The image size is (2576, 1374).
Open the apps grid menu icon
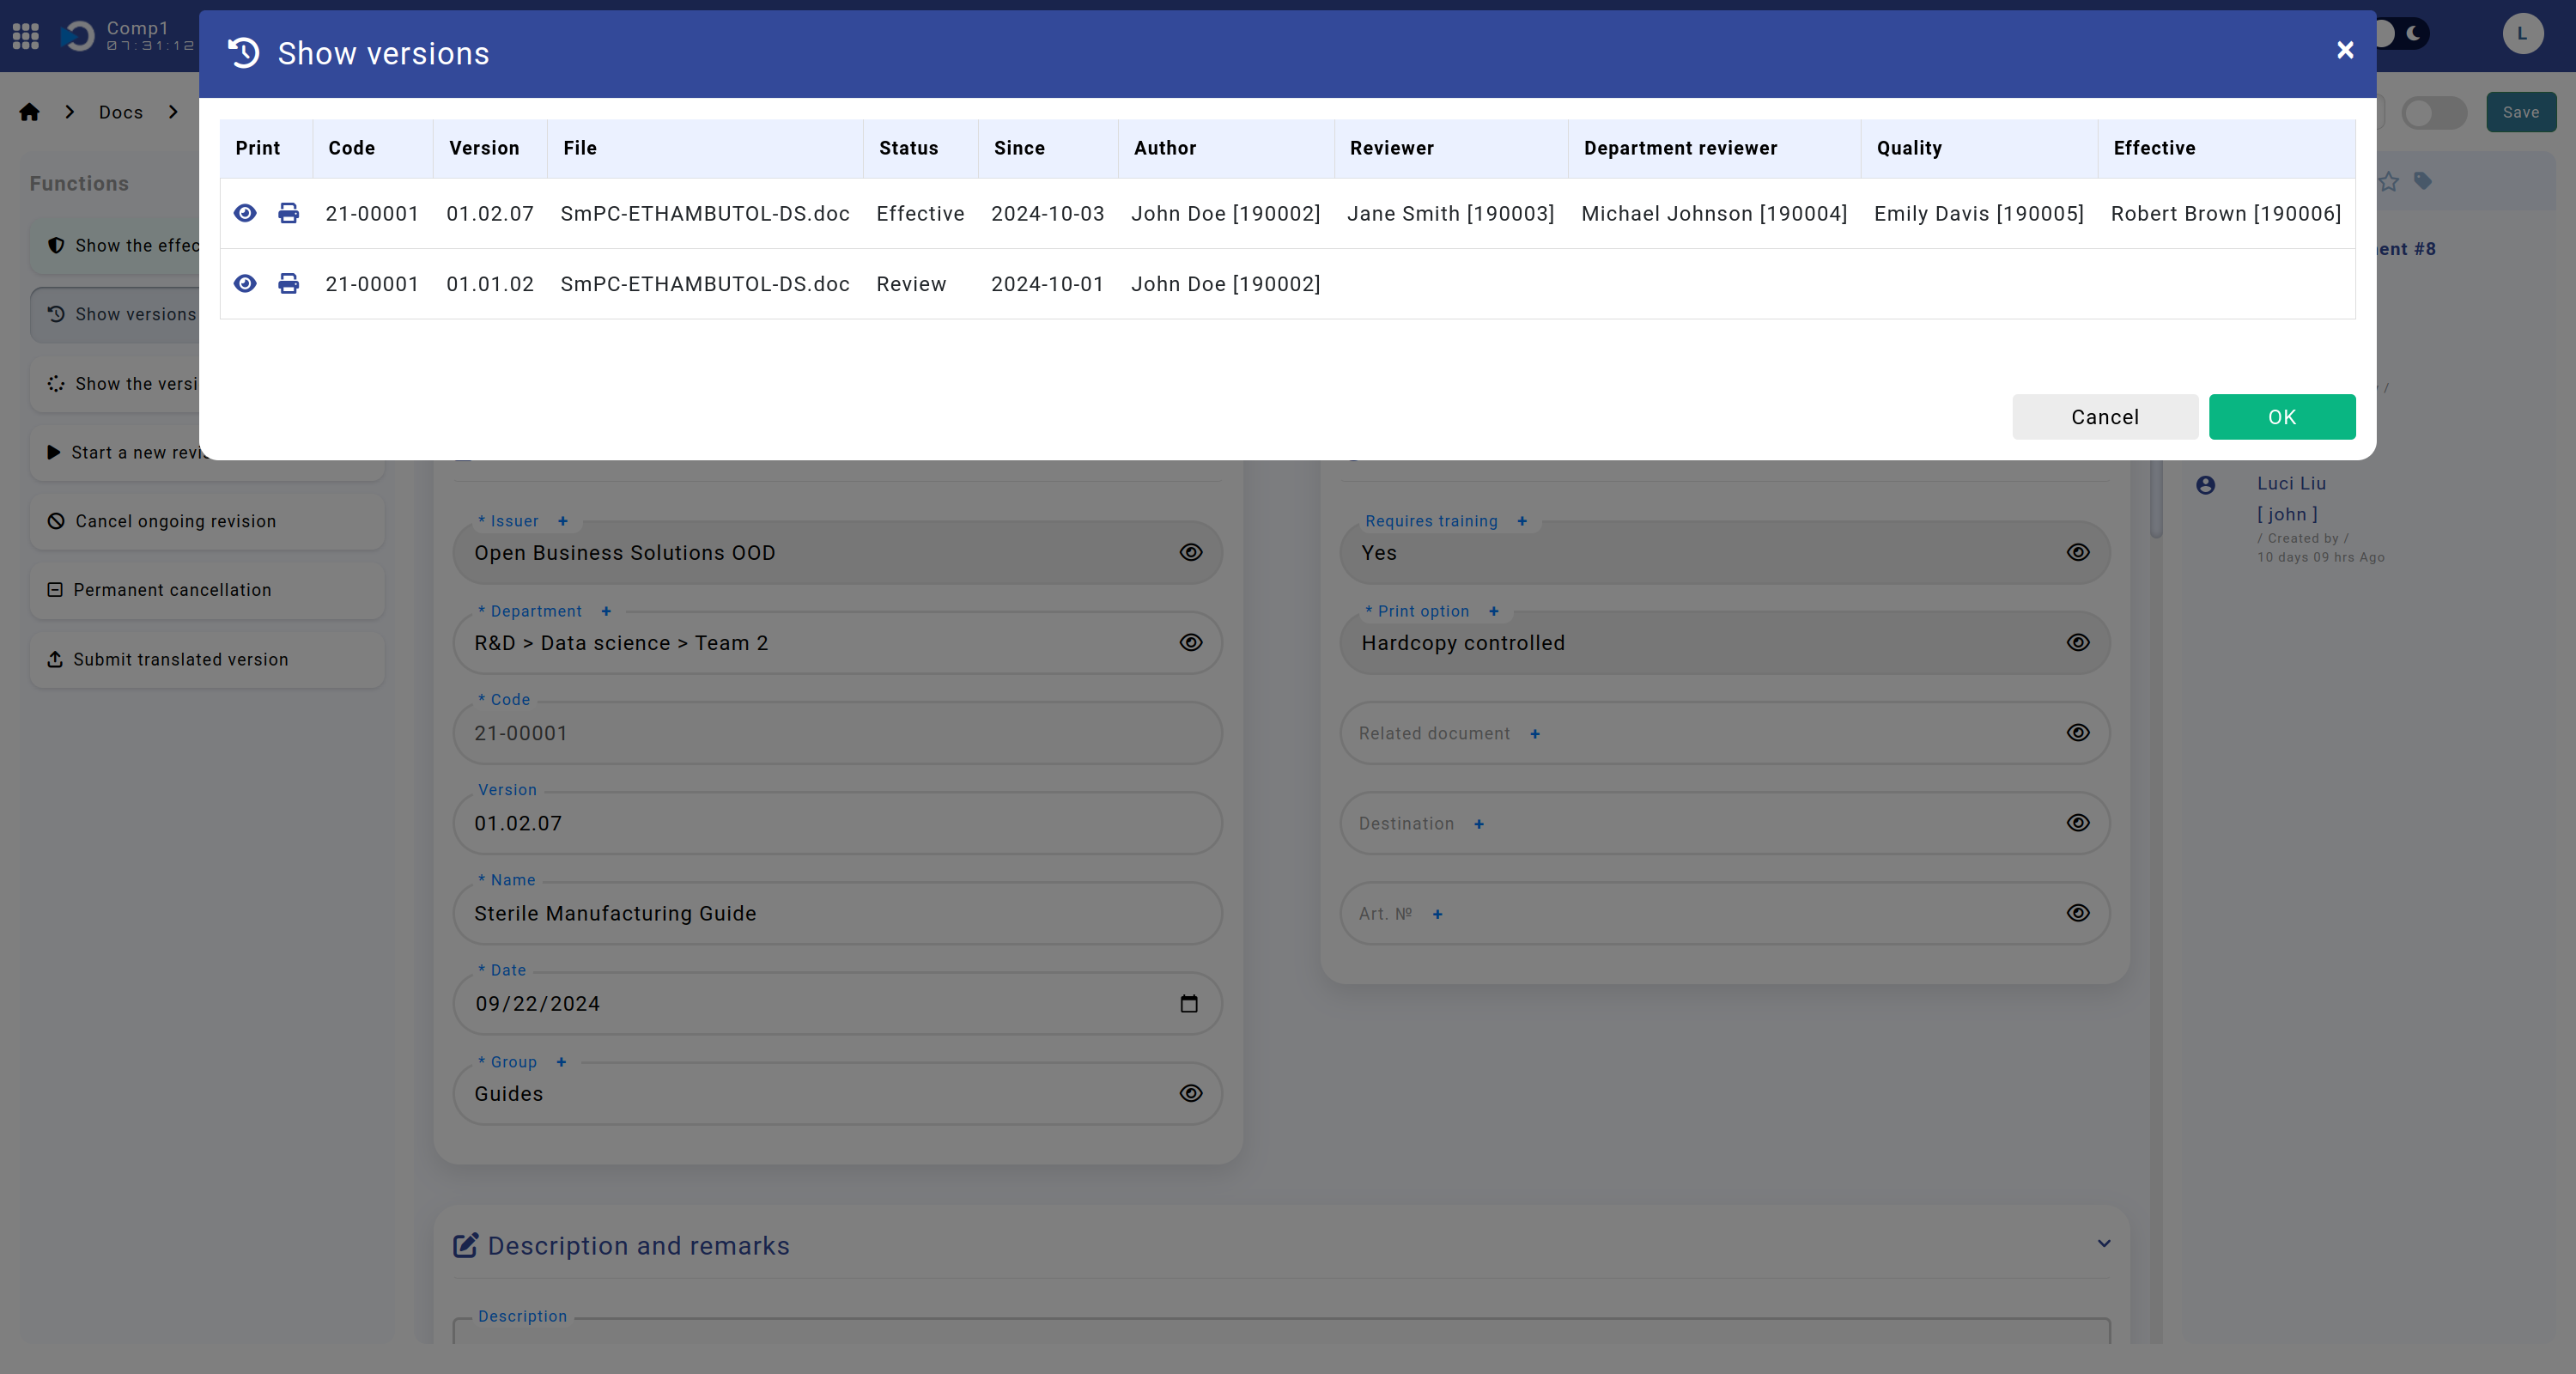(x=26, y=36)
